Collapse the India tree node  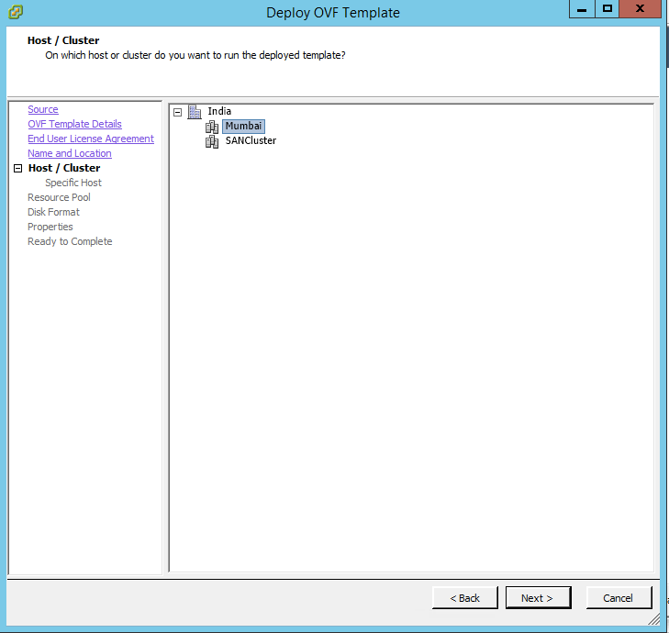(178, 112)
